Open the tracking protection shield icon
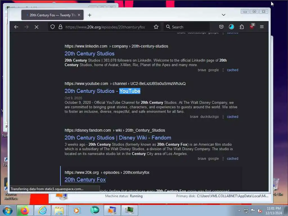 pos(53,27)
